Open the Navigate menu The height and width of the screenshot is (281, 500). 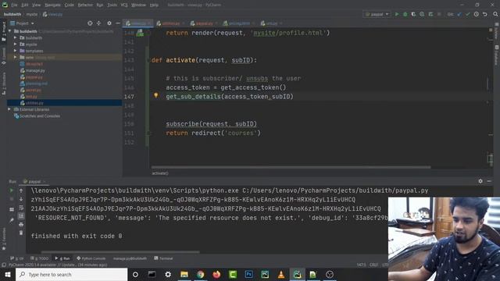pyautogui.click(x=52, y=5)
